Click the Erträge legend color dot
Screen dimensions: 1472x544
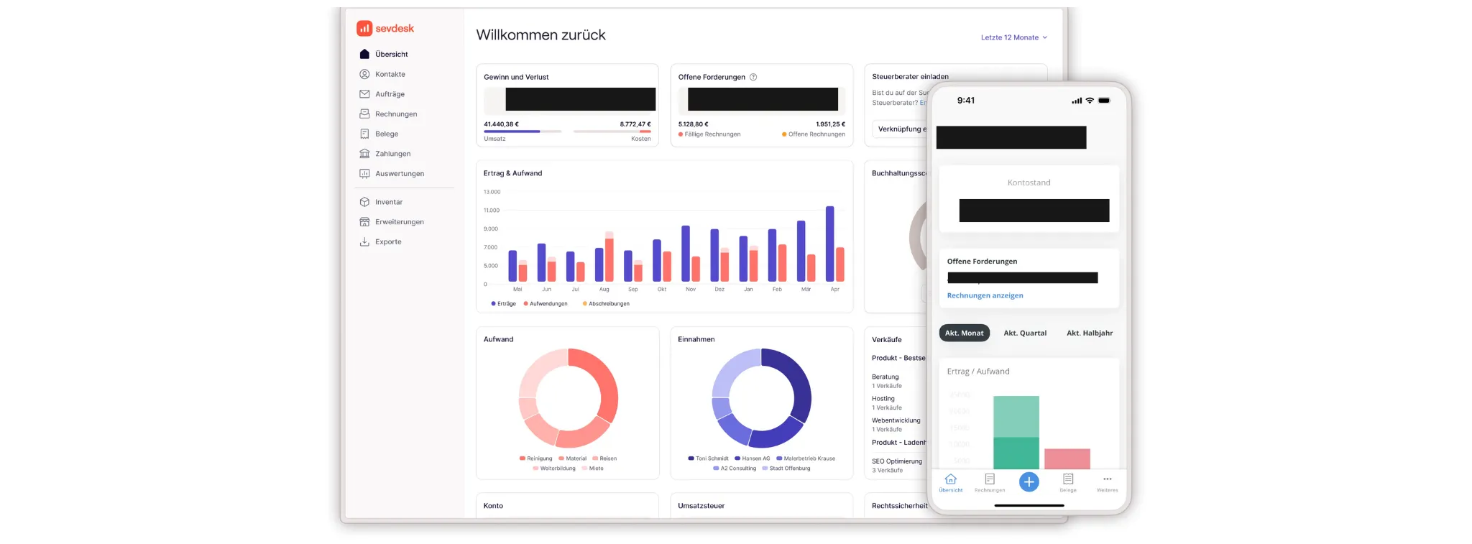tap(493, 304)
